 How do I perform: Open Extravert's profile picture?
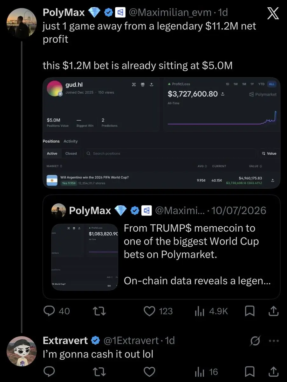[22, 351]
